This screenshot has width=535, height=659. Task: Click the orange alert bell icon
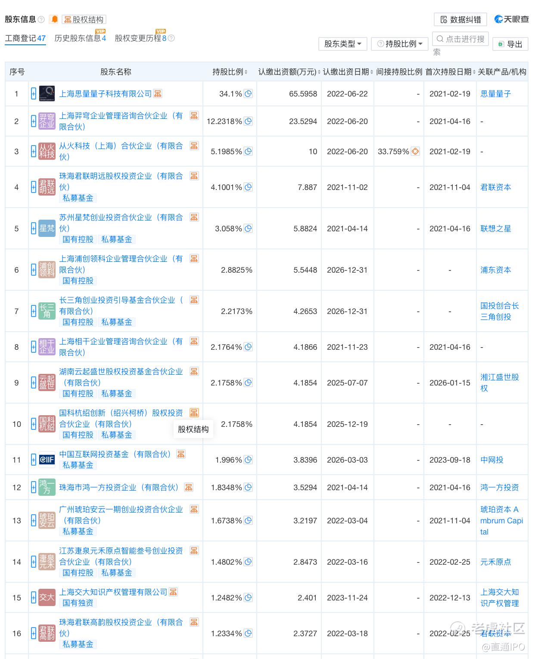54,19
